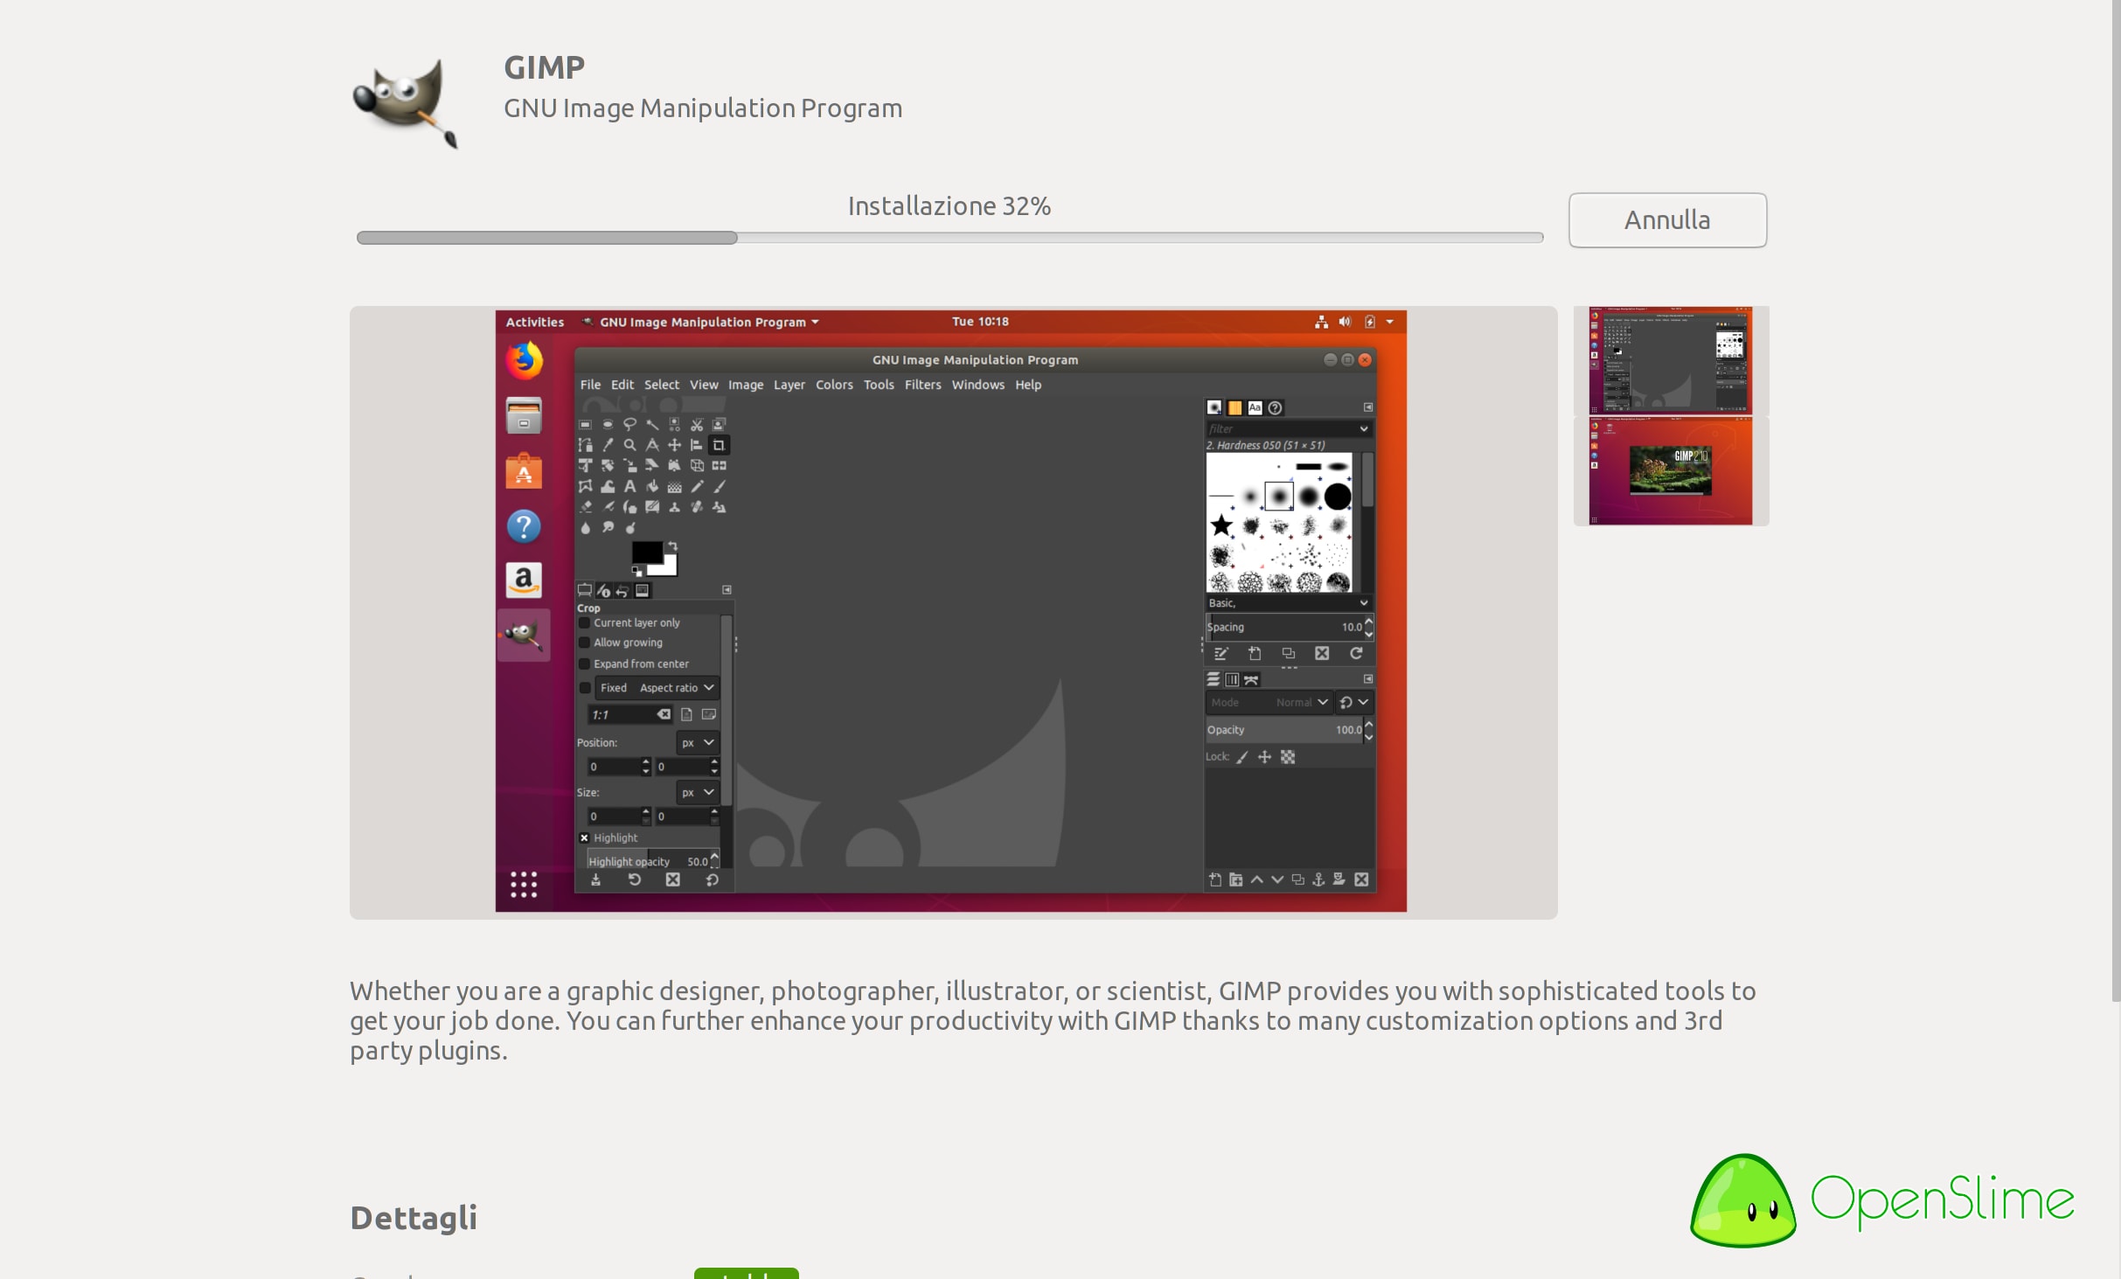Select the Fuzzy Select magic wand tool
This screenshot has width=2121, height=1279.
(x=652, y=425)
